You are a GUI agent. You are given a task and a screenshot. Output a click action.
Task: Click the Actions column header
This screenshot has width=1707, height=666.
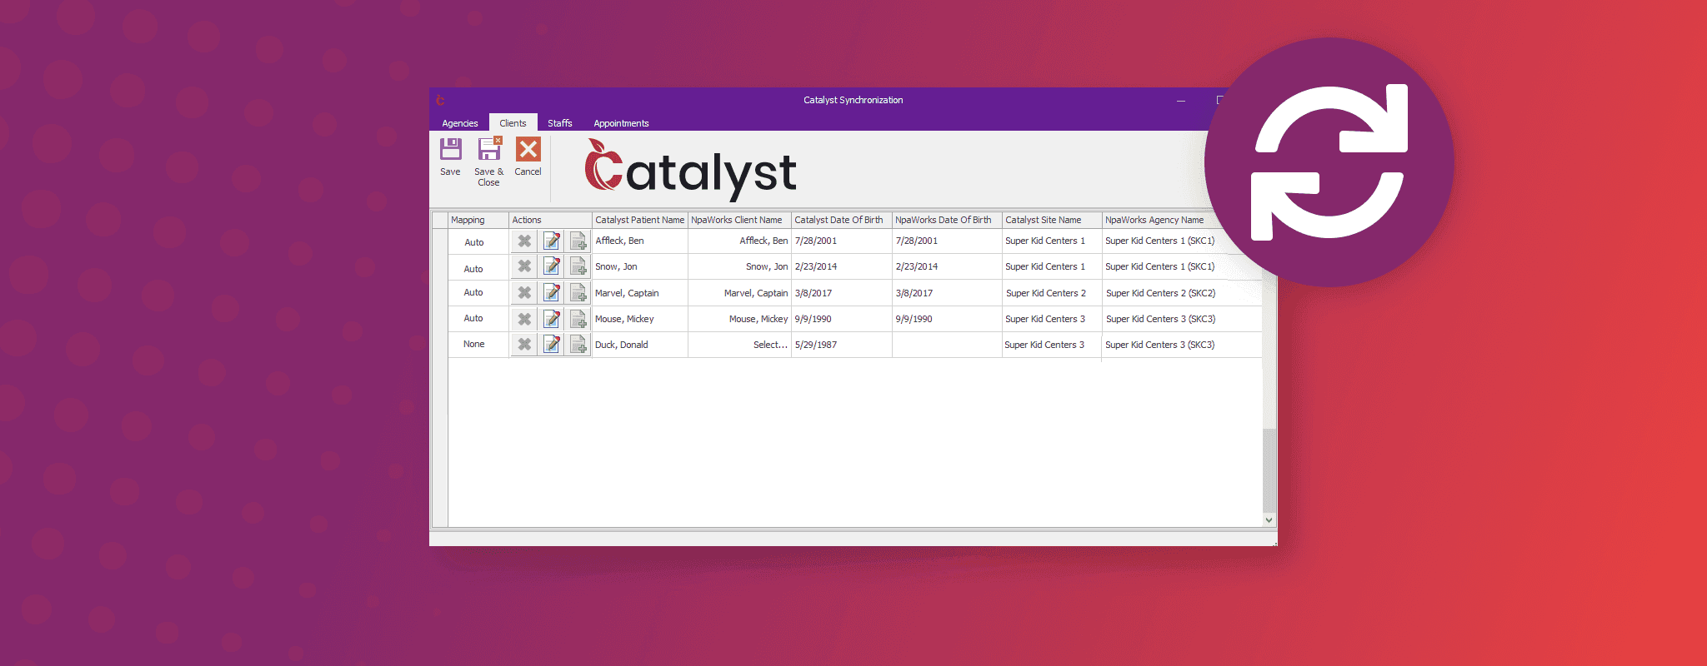pyautogui.click(x=550, y=220)
